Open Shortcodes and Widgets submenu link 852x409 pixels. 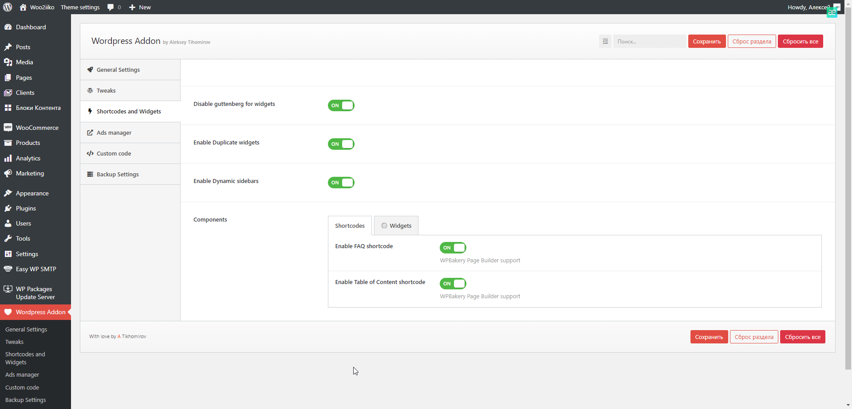coord(25,358)
